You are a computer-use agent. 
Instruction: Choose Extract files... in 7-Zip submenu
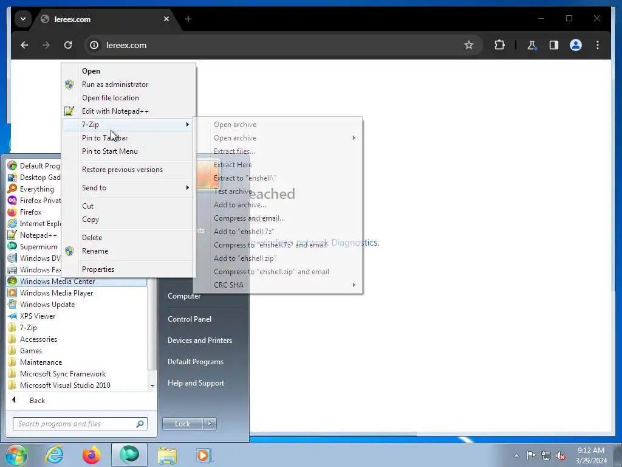tap(278, 151)
